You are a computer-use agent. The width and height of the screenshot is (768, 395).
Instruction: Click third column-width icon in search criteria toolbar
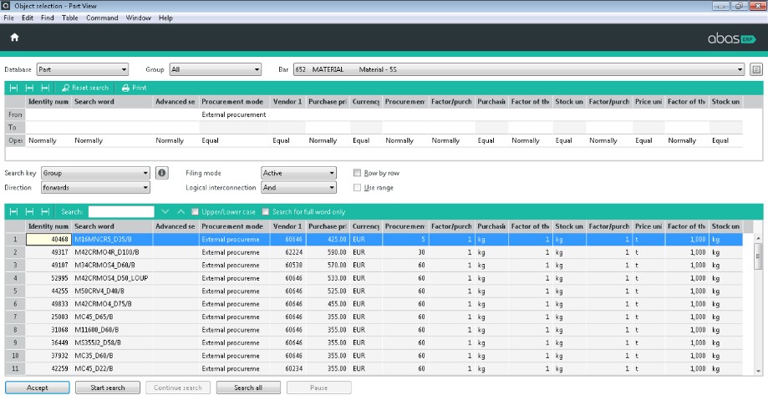tap(45, 89)
